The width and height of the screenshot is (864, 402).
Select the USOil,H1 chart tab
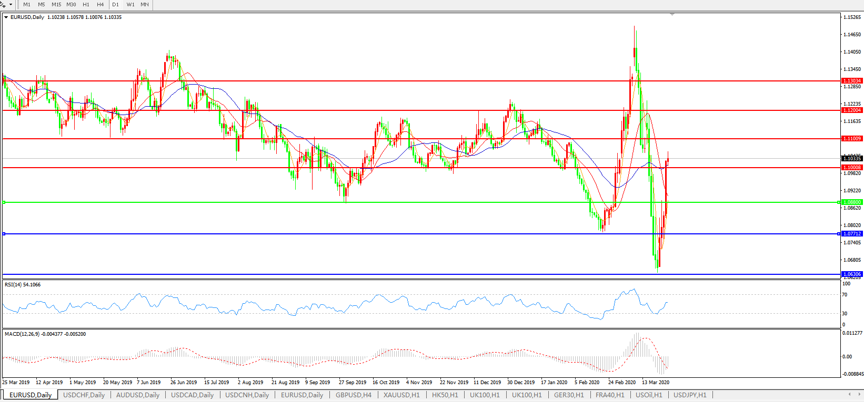tap(649, 395)
